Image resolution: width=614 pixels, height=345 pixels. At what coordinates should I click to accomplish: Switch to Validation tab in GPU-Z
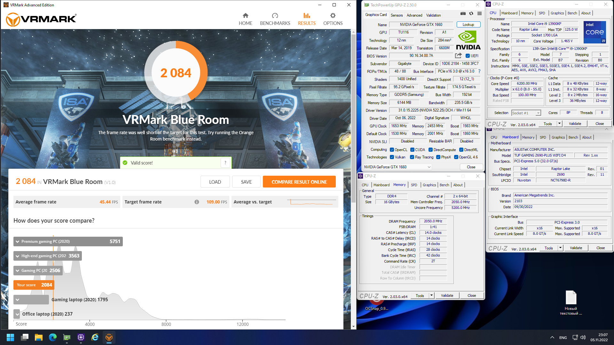tap(433, 15)
